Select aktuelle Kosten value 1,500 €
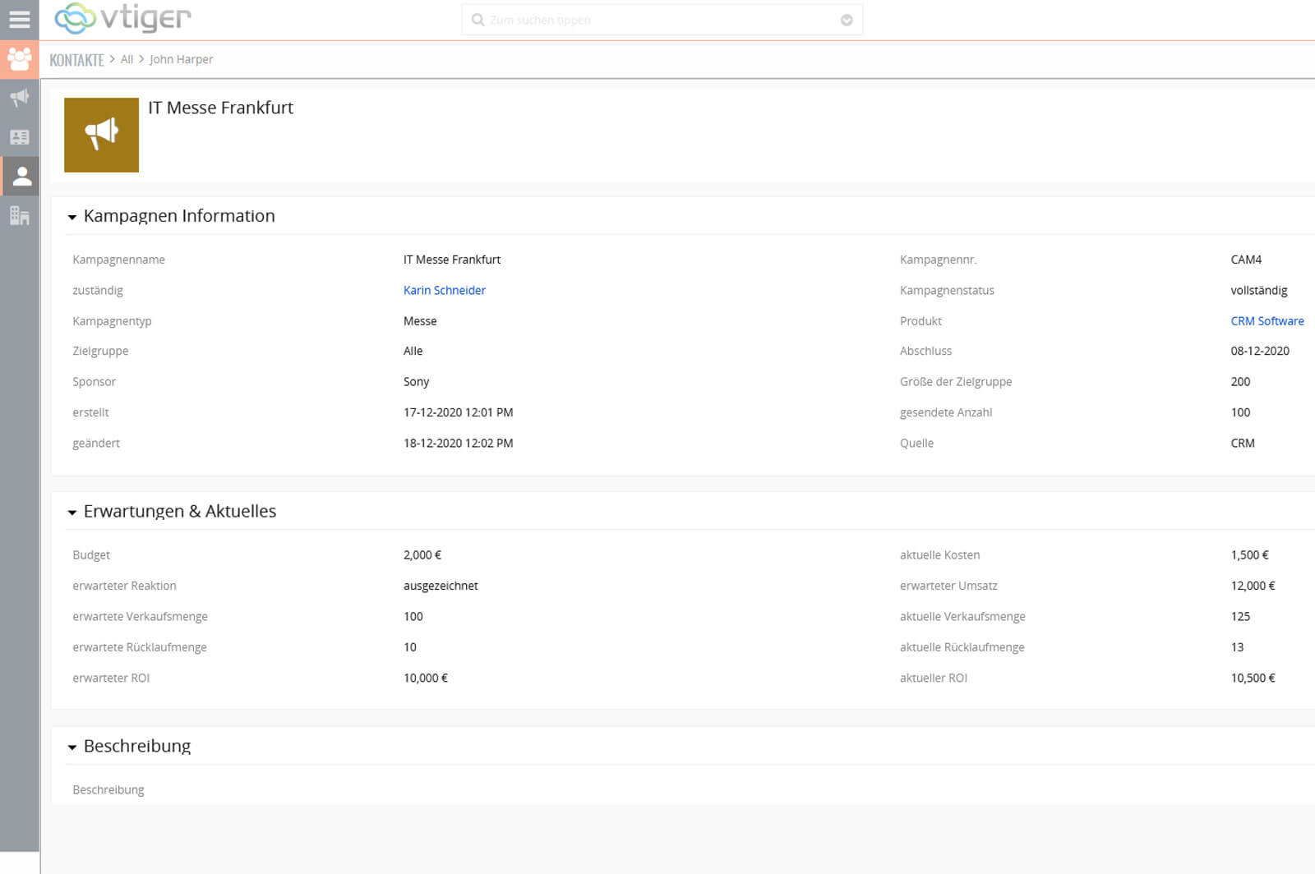The image size is (1315, 874). pyautogui.click(x=1249, y=555)
